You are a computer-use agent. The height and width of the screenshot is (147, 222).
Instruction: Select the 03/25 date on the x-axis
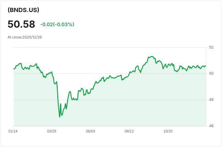[52, 131]
